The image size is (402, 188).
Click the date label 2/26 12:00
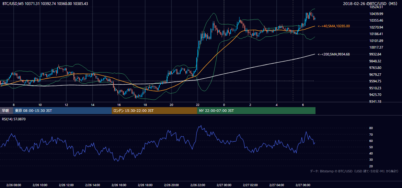click(x=66, y=185)
